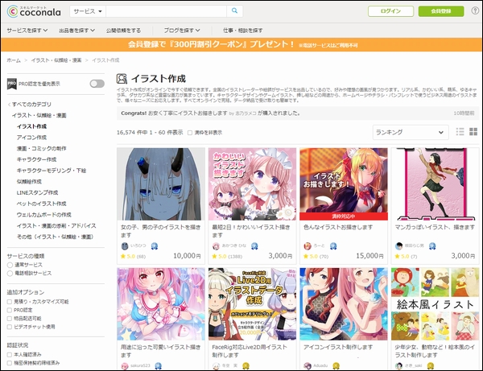The height and width of the screenshot is (371, 483).
Task: Click the 300円割引クーポン banner
Action: pyautogui.click(x=242, y=44)
